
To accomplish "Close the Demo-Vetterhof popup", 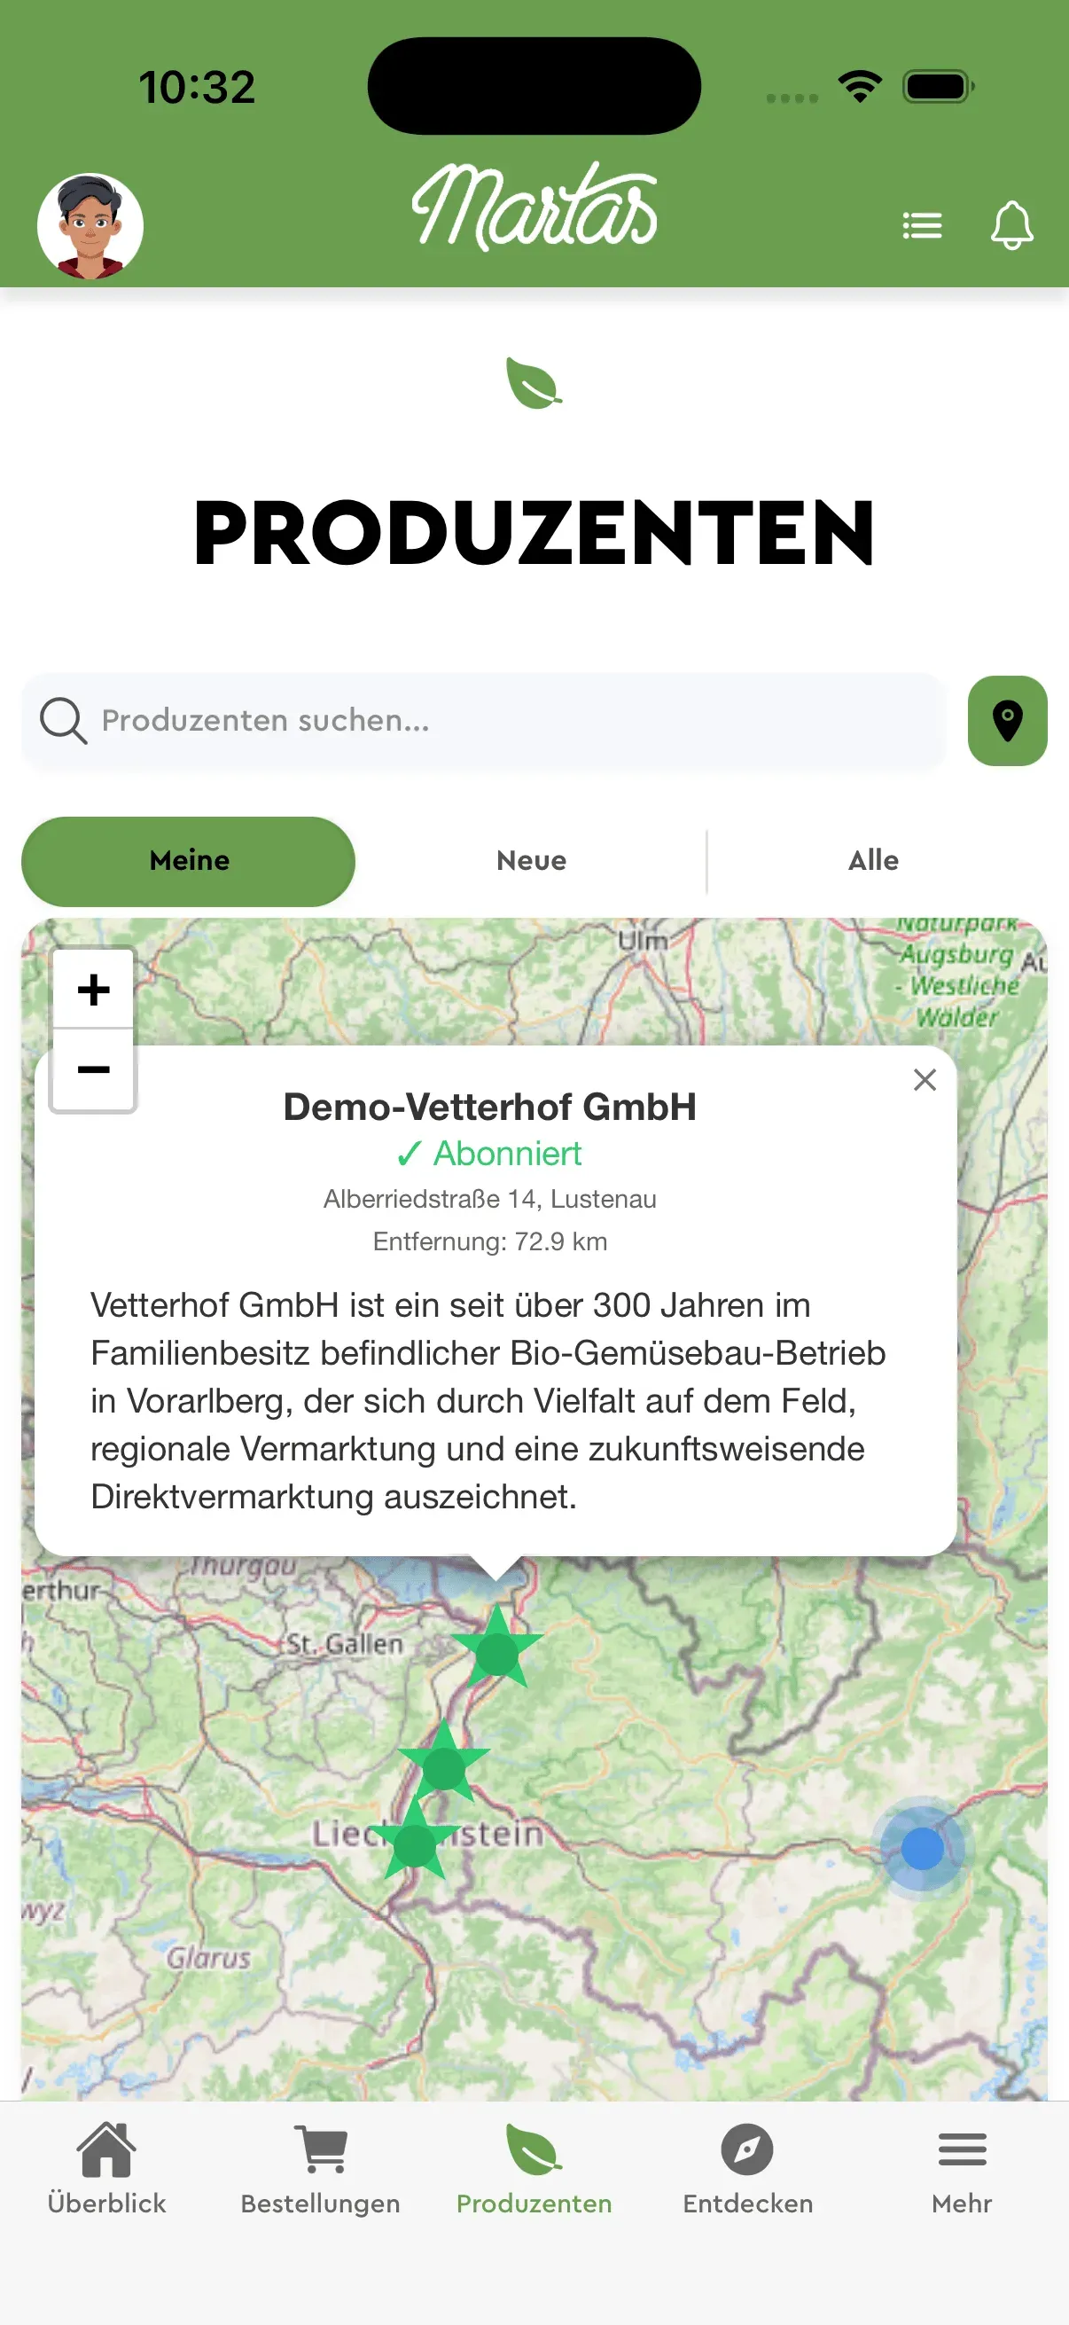I will click(x=925, y=1079).
